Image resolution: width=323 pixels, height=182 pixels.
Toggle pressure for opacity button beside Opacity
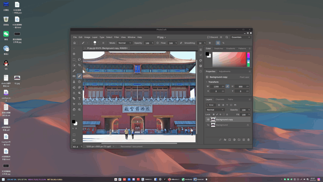[x=157, y=43]
